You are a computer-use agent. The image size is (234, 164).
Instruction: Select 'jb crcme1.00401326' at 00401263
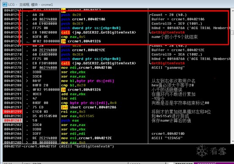(81, 41)
